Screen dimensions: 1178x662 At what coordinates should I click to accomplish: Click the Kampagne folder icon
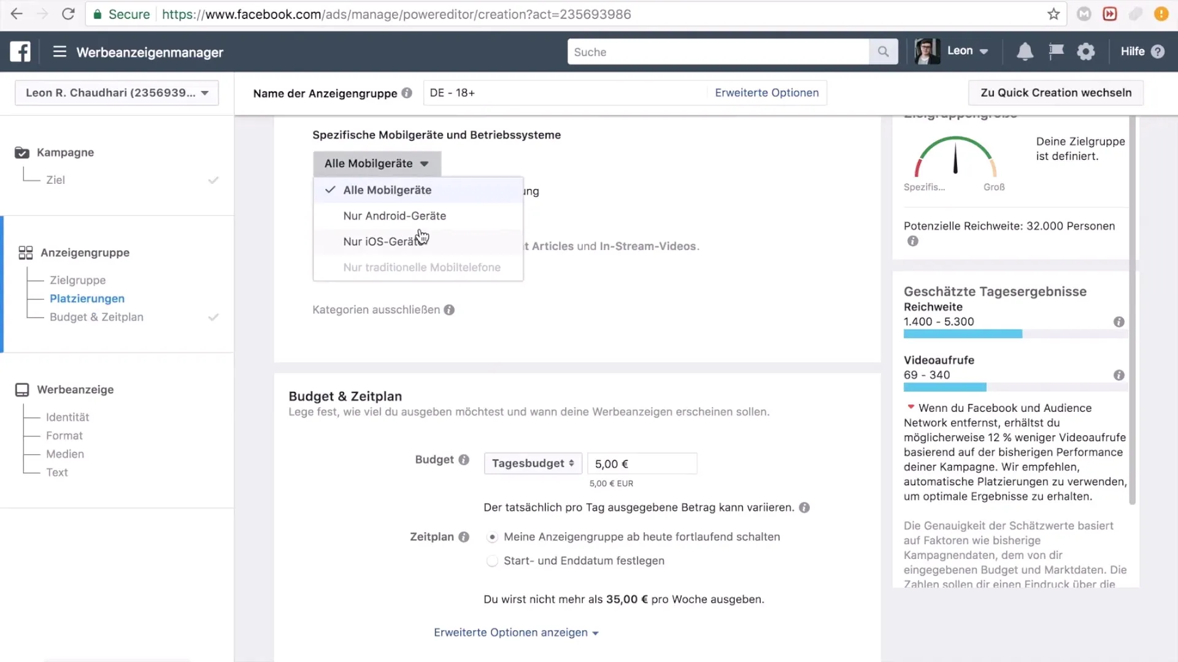pyautogui.click(x=22, y=153)
